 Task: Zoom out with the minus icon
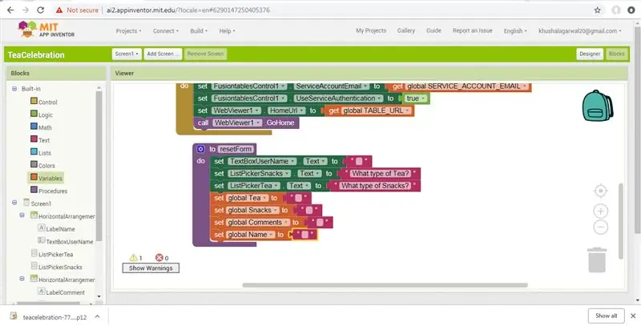(600, 227)
